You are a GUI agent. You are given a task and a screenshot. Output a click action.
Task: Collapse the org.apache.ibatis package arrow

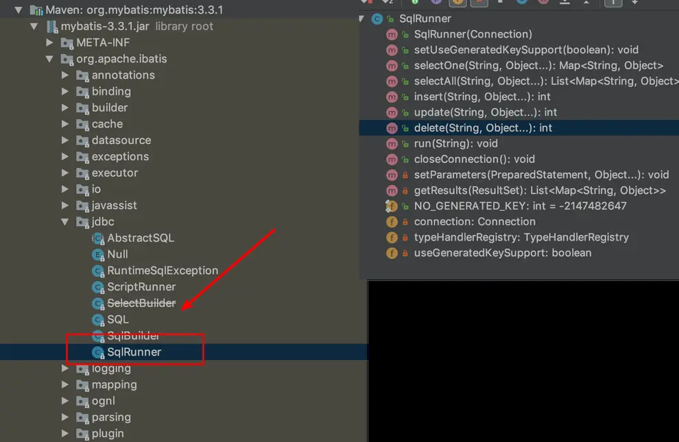(x=49, y=59)
